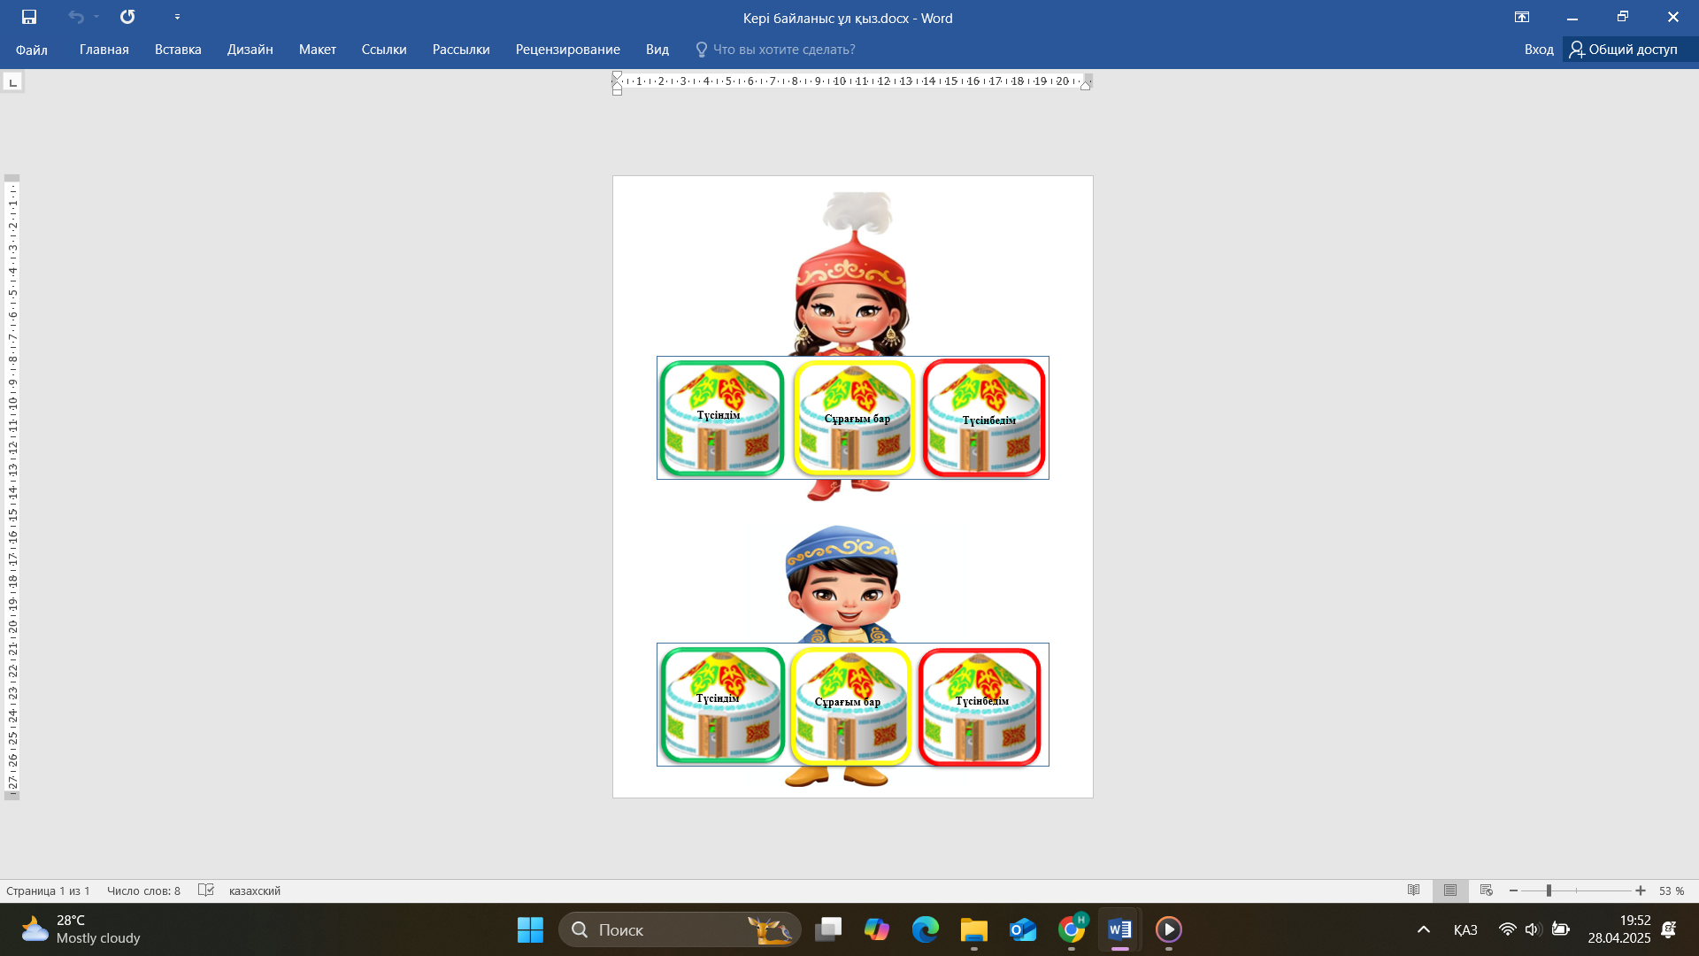Switch to Read Mode view
The image size is (1699, 956).
click(1413, 890)
